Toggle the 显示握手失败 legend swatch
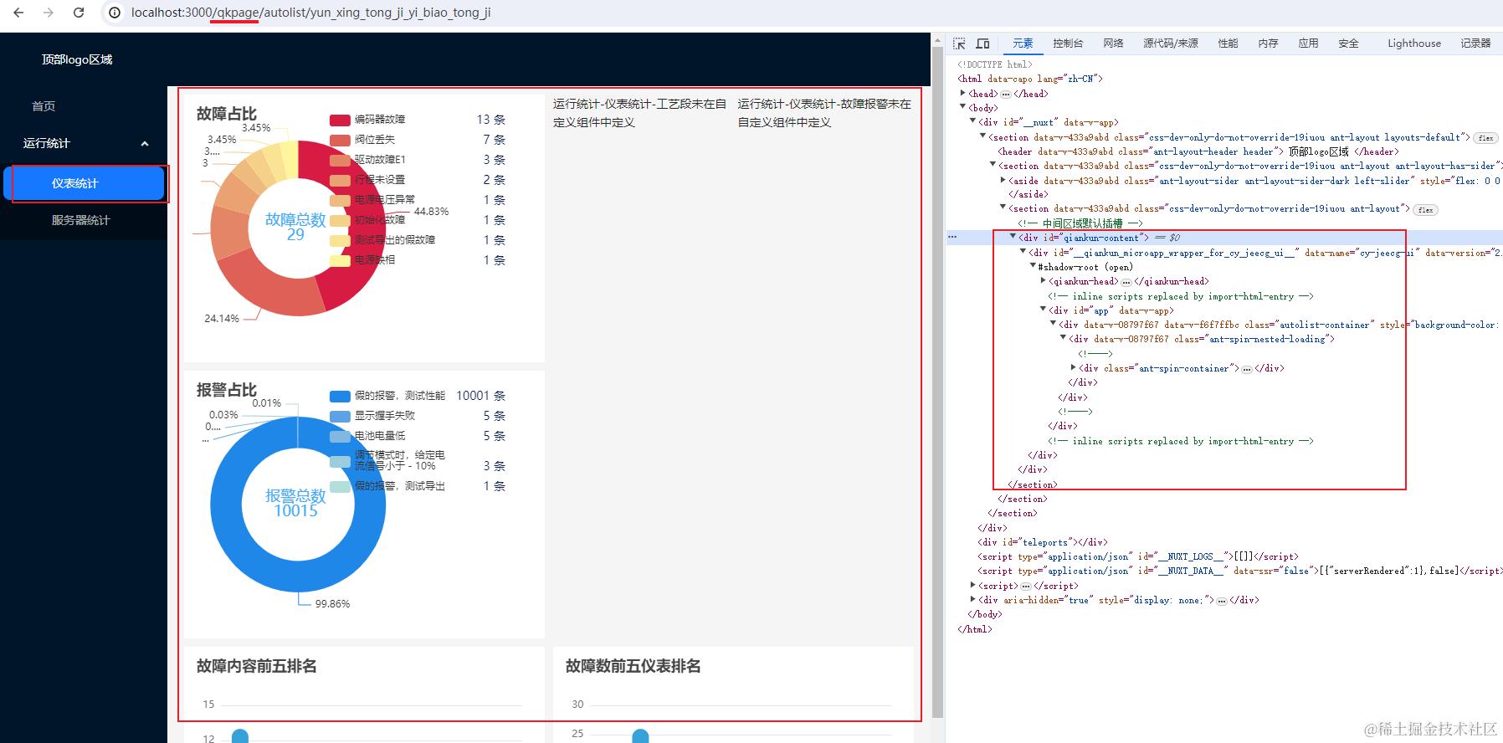The height and width of the screenshot is (743, 1503). pyautogui.click(x=340, y=416)
